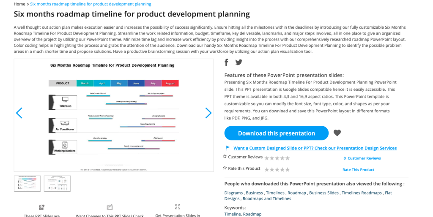
Task: Click the Diagrams category link
Action: tap(233, 193)
